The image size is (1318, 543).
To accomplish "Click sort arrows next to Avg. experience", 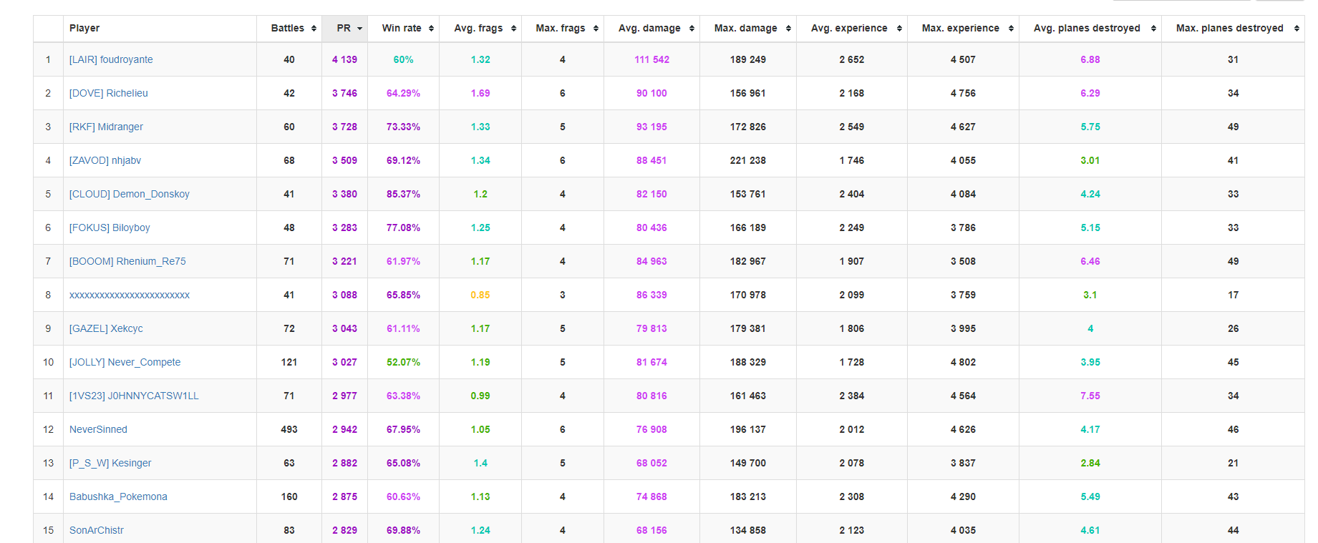I will pyautogui.click(x=899, y=29).
